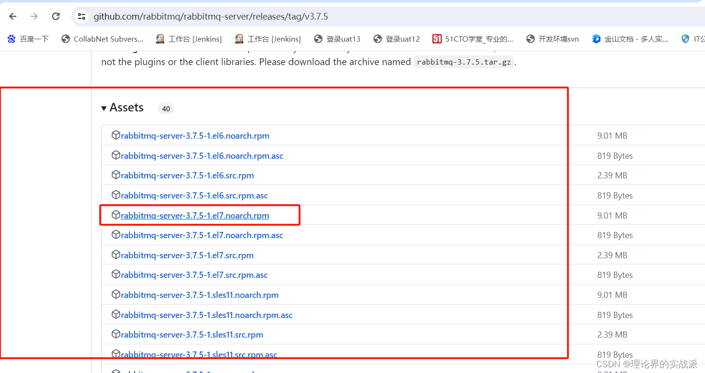705x373 pixels.
Task: Click package icon of el7.noarch.rpm.asc row
Action: coord(116,235)
